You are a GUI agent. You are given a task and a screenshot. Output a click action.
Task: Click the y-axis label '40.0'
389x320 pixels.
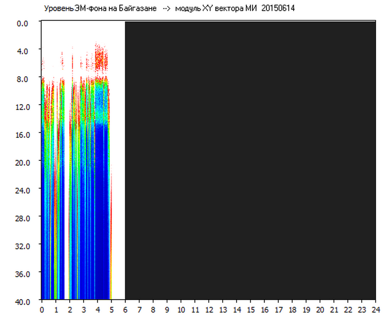pyautogui.click(x=23, y=302)
